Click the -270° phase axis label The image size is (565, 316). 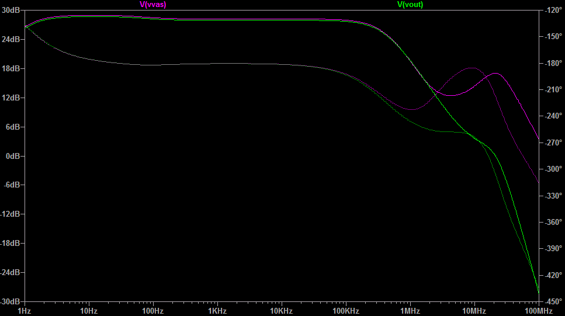[553, 143]
